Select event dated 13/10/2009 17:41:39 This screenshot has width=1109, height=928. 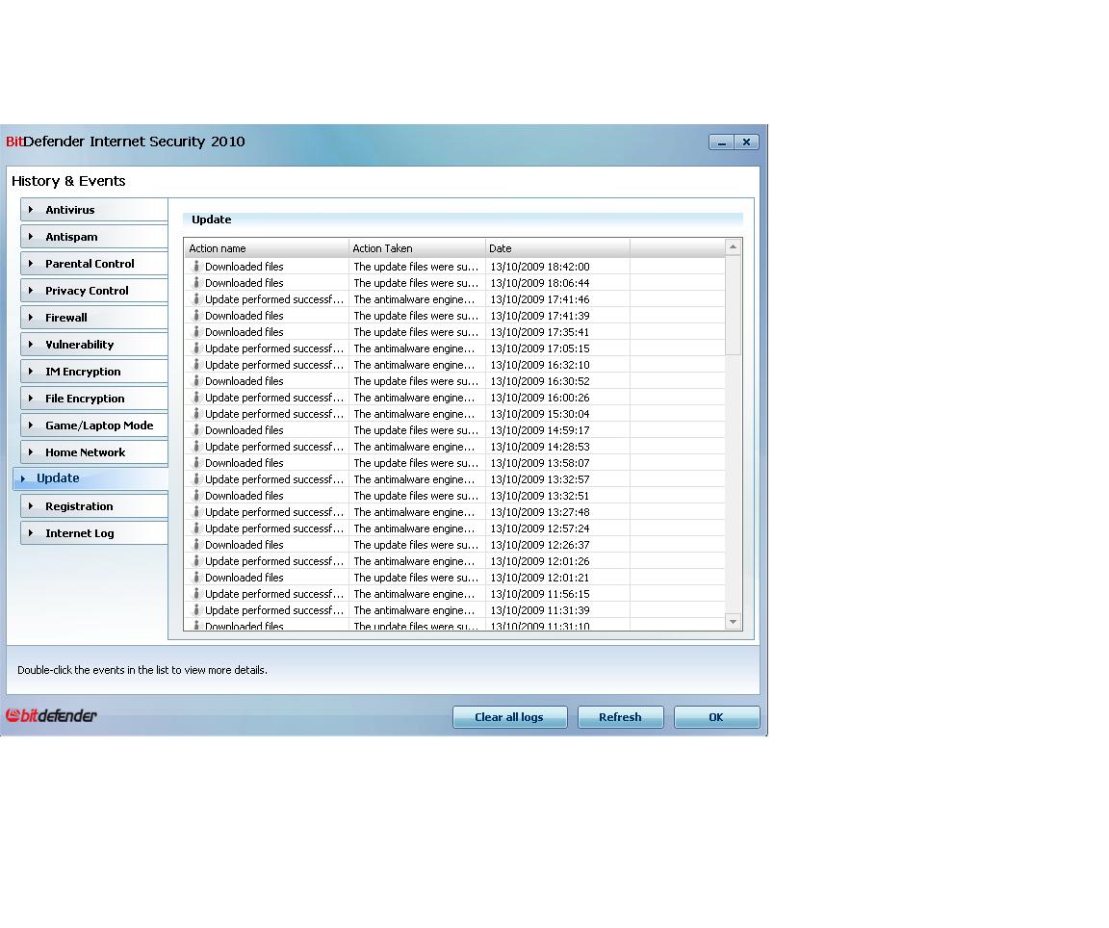[x=454, y=316]
